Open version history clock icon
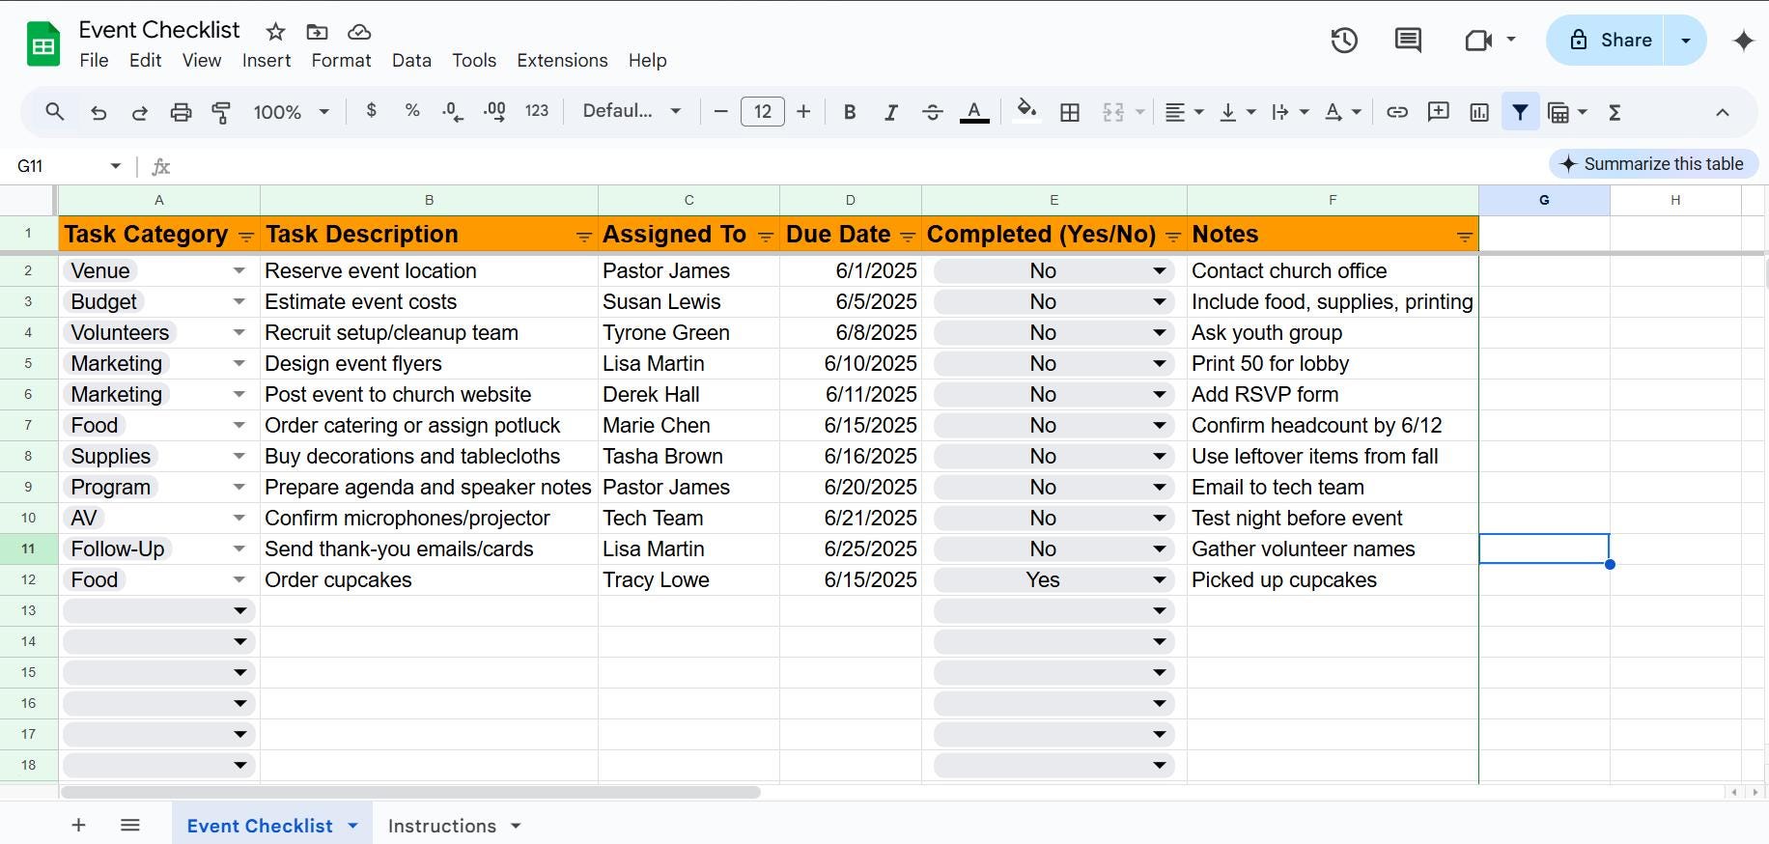 [x=1344, y=41]
